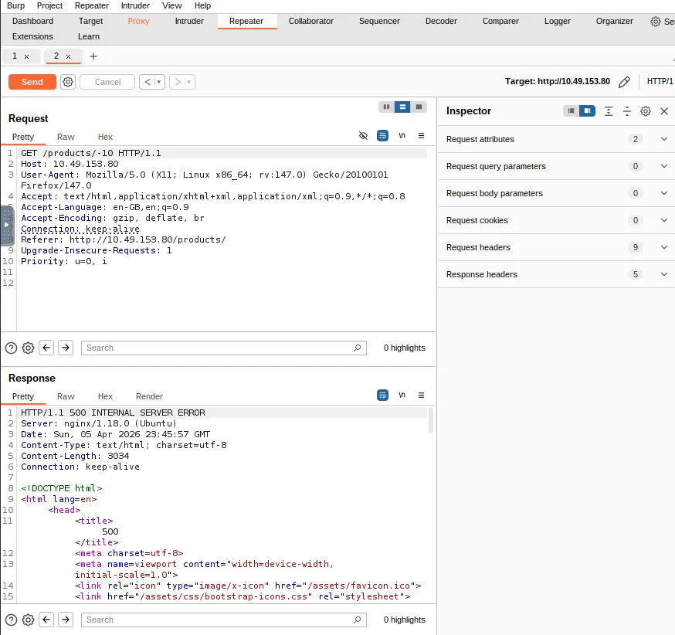The image size is (675, 635).
Task: Switch Response view to Render tab
Action: click(x=149, y=396)
